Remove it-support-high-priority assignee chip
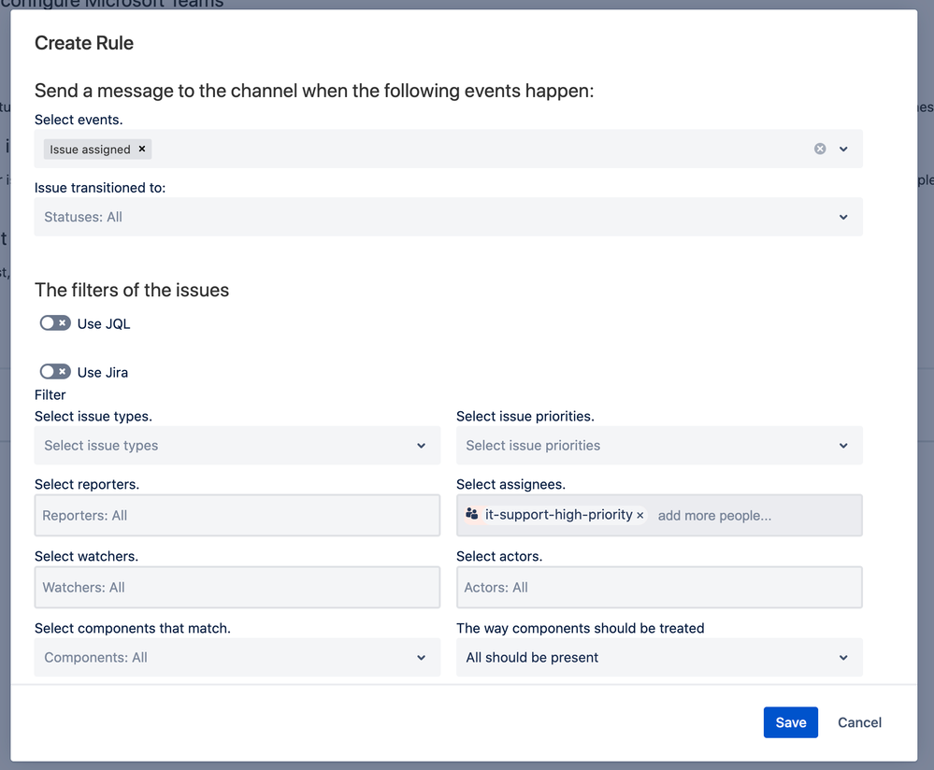 [640, 516]
